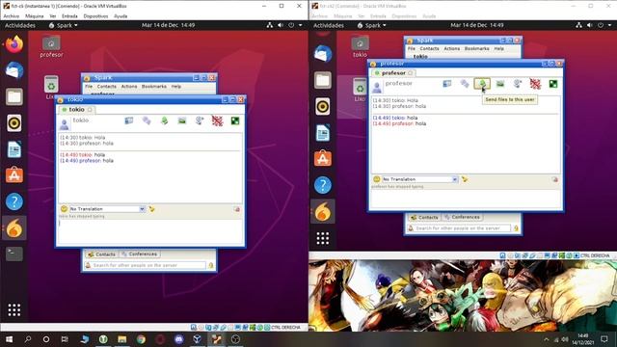The height and width of the screenshot is (347, 617).
Task: Open the emoticon picker in tokio chat
Action: 64,209
